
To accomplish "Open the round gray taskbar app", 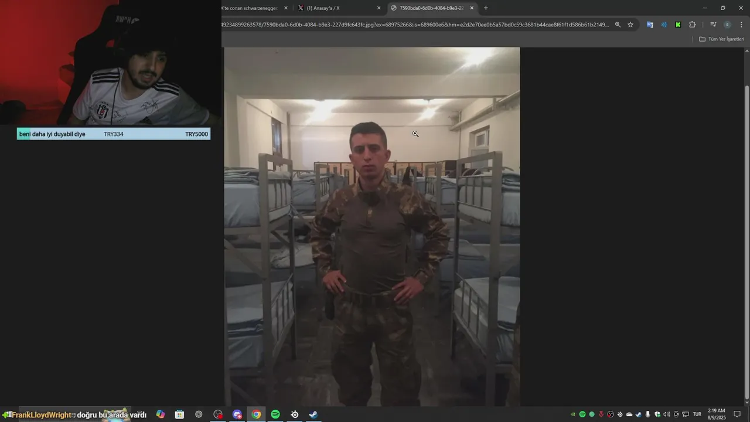I will 199,414.
